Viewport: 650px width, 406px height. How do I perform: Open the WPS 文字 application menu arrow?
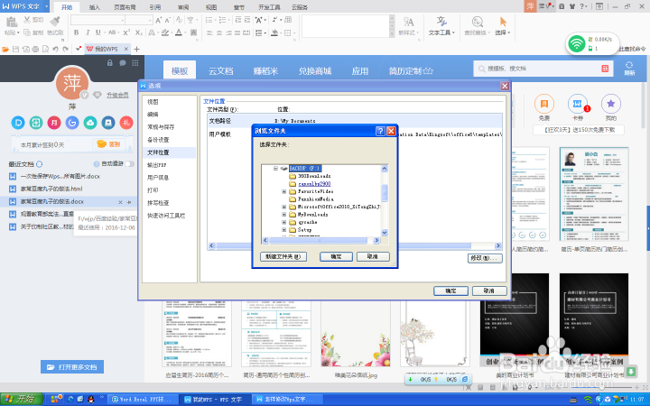tap(46, 6)
